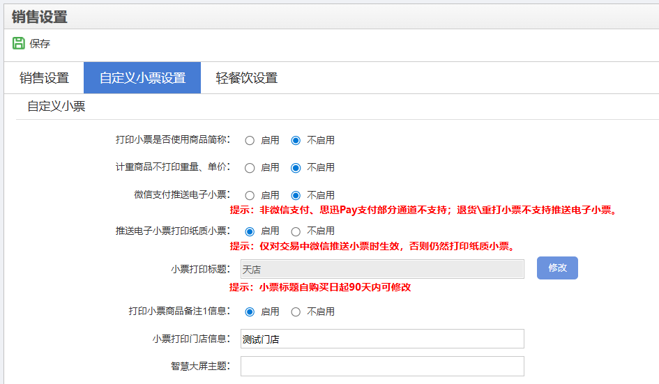
Task: Select 不启用 for 打印小票是否使用商品简称
Action: [x=296, y=140]
